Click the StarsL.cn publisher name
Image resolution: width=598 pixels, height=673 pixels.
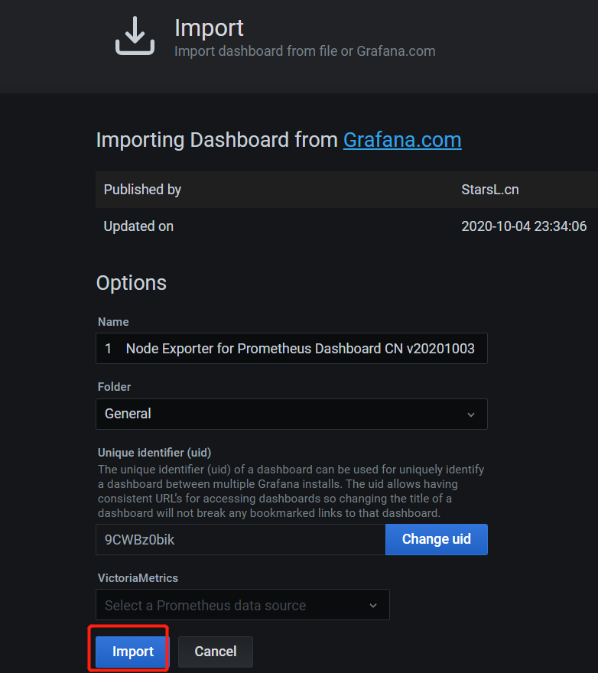pos(490,190)
